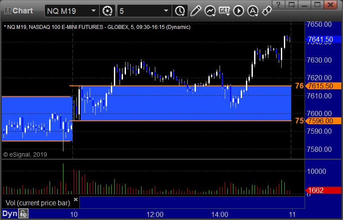Select the upper orange line at 7615.50

[180, 86]
